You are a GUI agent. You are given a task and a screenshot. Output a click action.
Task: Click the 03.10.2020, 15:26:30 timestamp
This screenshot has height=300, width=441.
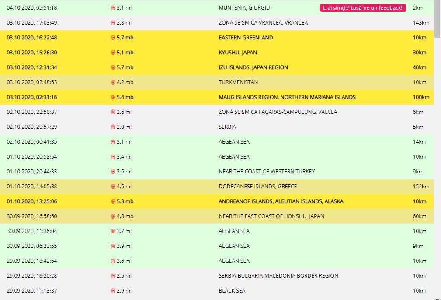(32, 53)
